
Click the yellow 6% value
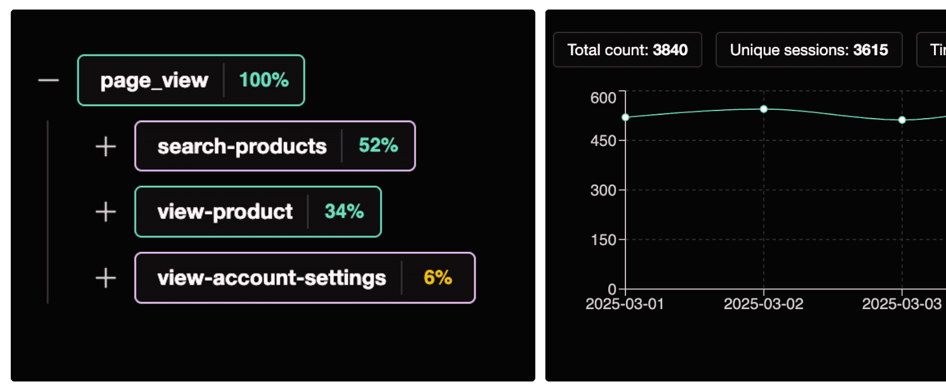coord(438,278)
